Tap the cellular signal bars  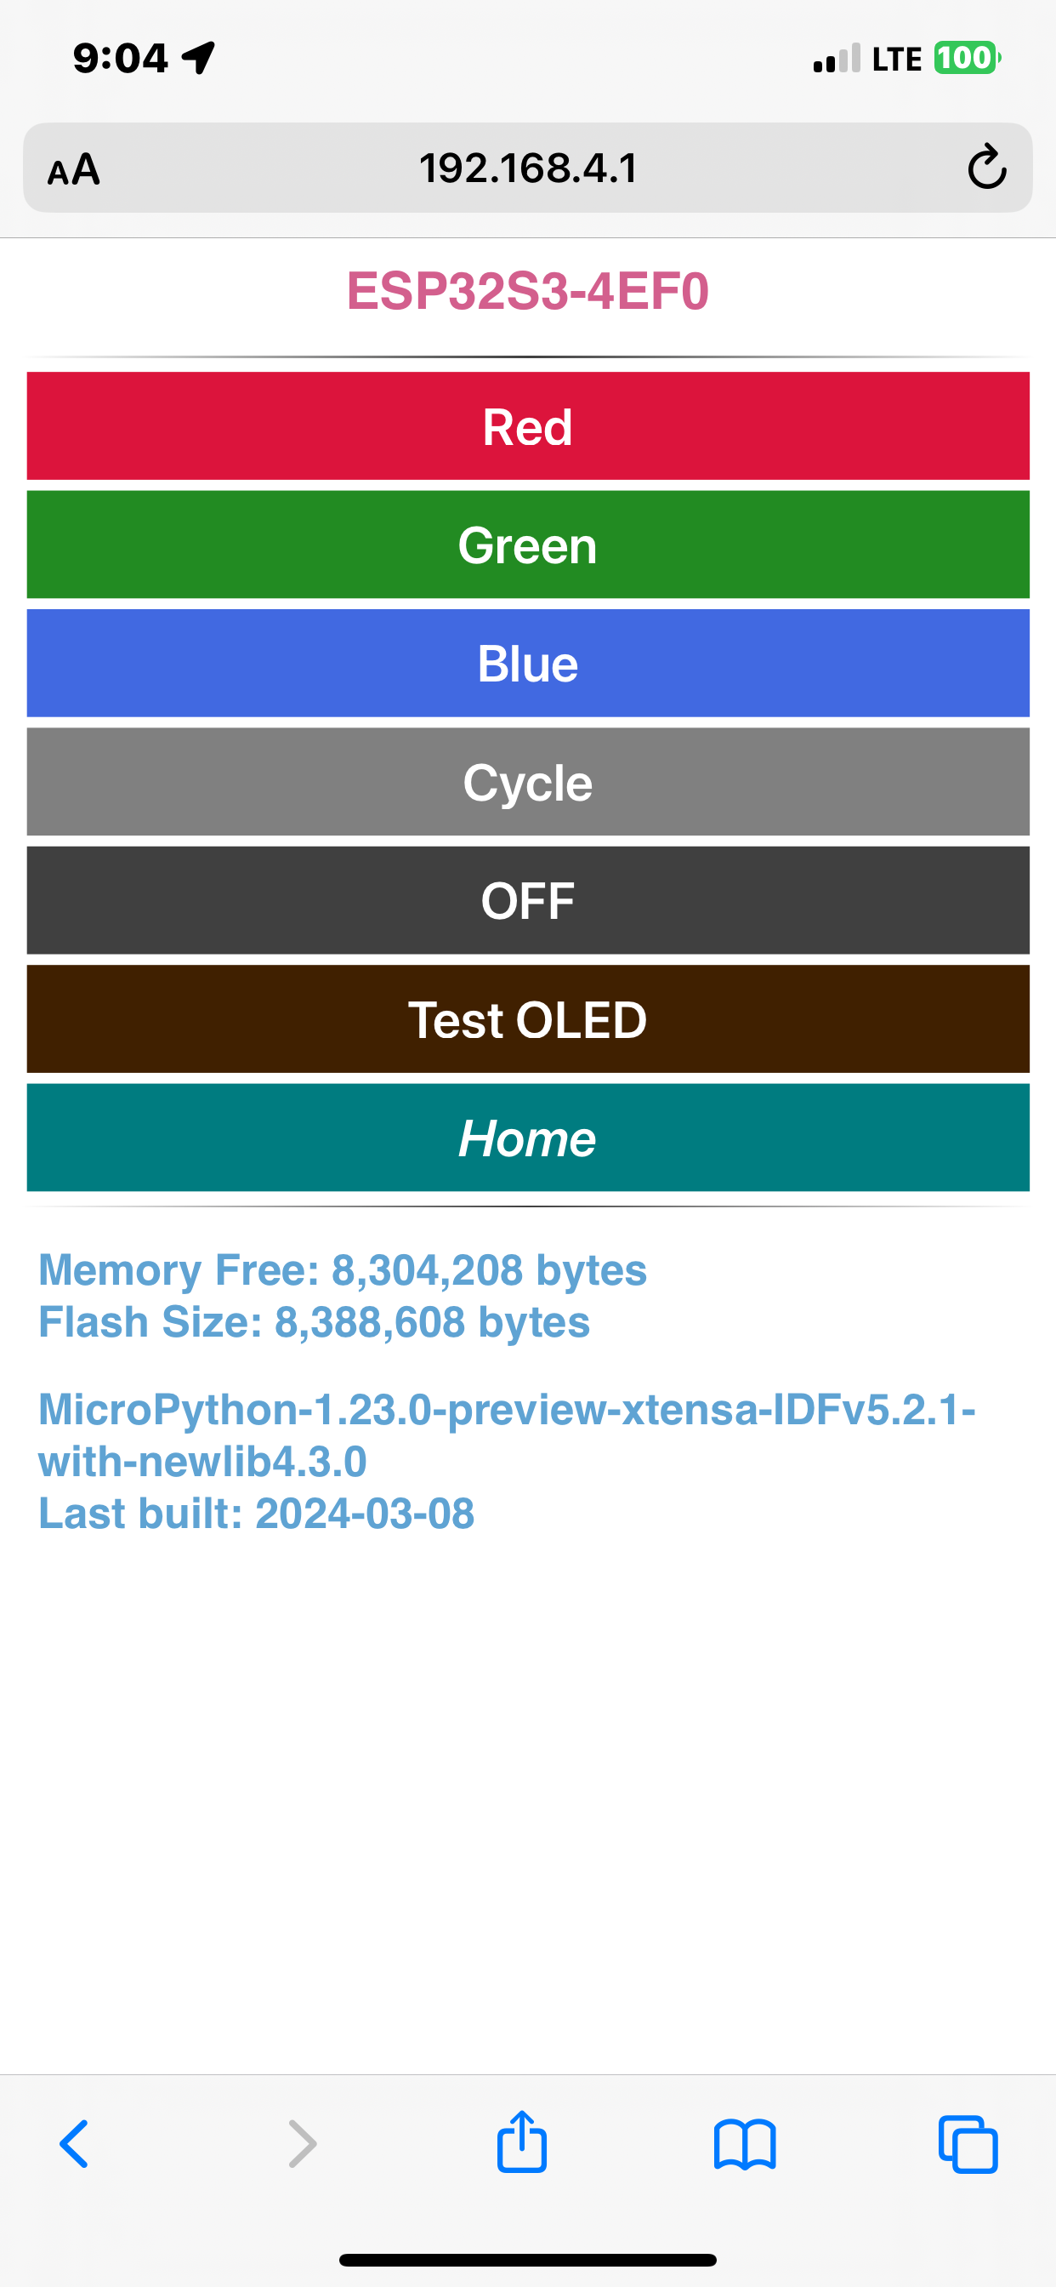(x=837, y=59)
